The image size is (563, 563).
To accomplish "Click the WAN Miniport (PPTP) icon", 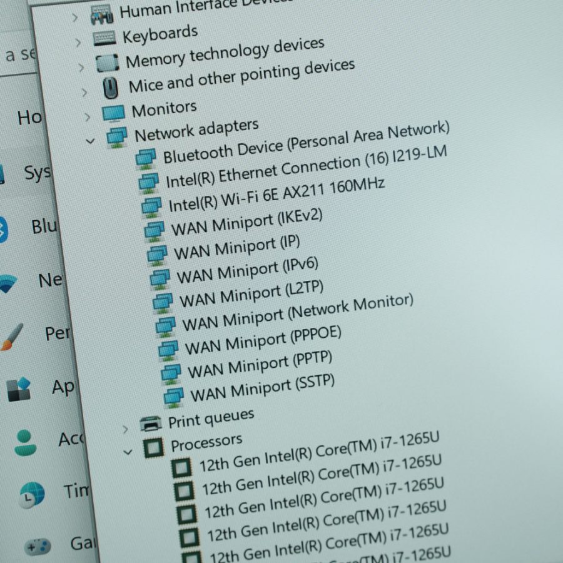I will pyautogui.click(x=171, y=375).
